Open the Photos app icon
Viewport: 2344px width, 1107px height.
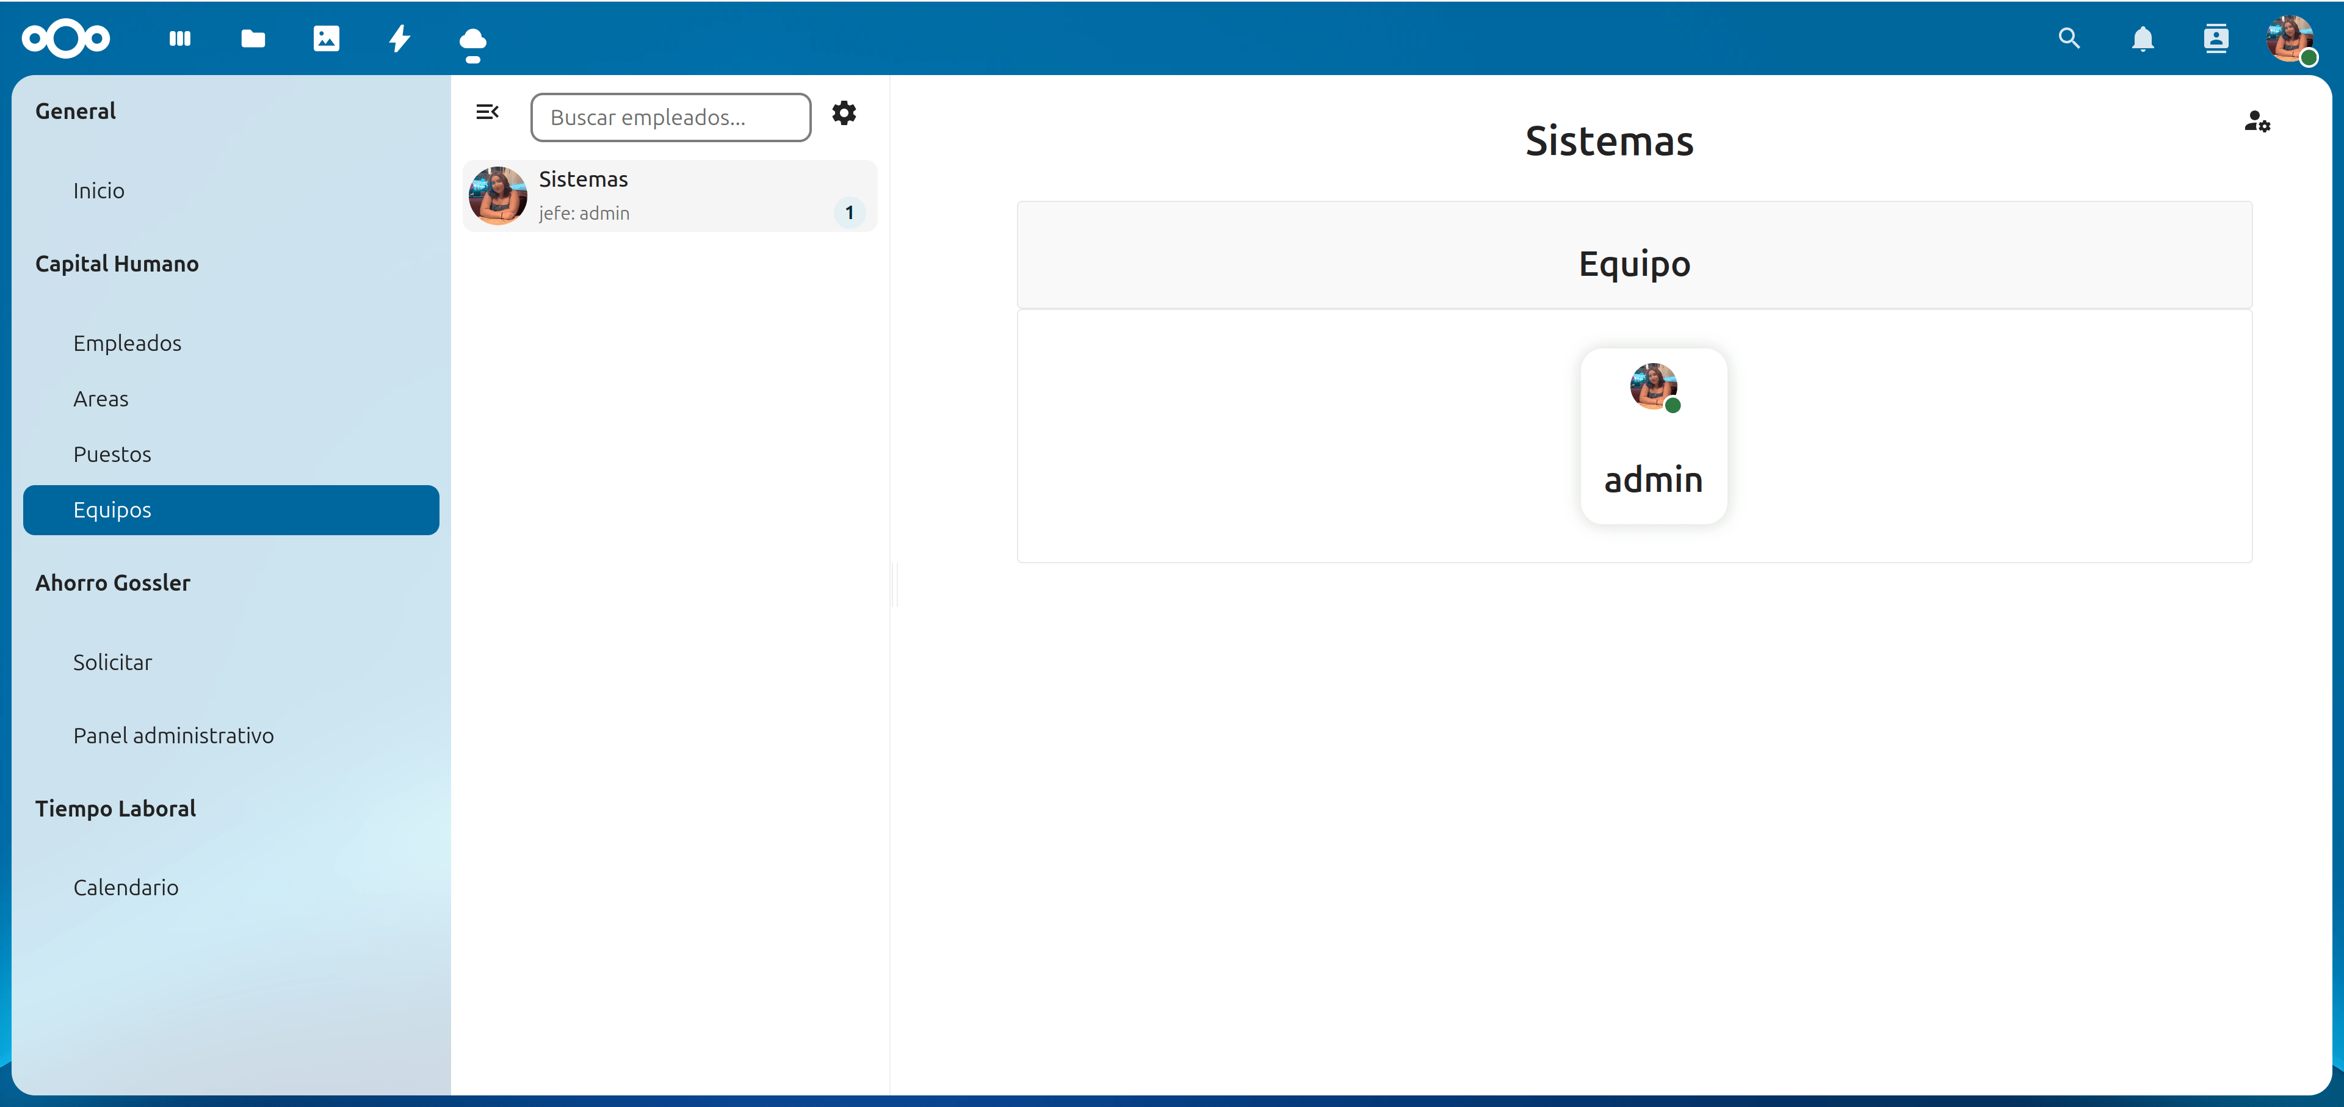326,38
